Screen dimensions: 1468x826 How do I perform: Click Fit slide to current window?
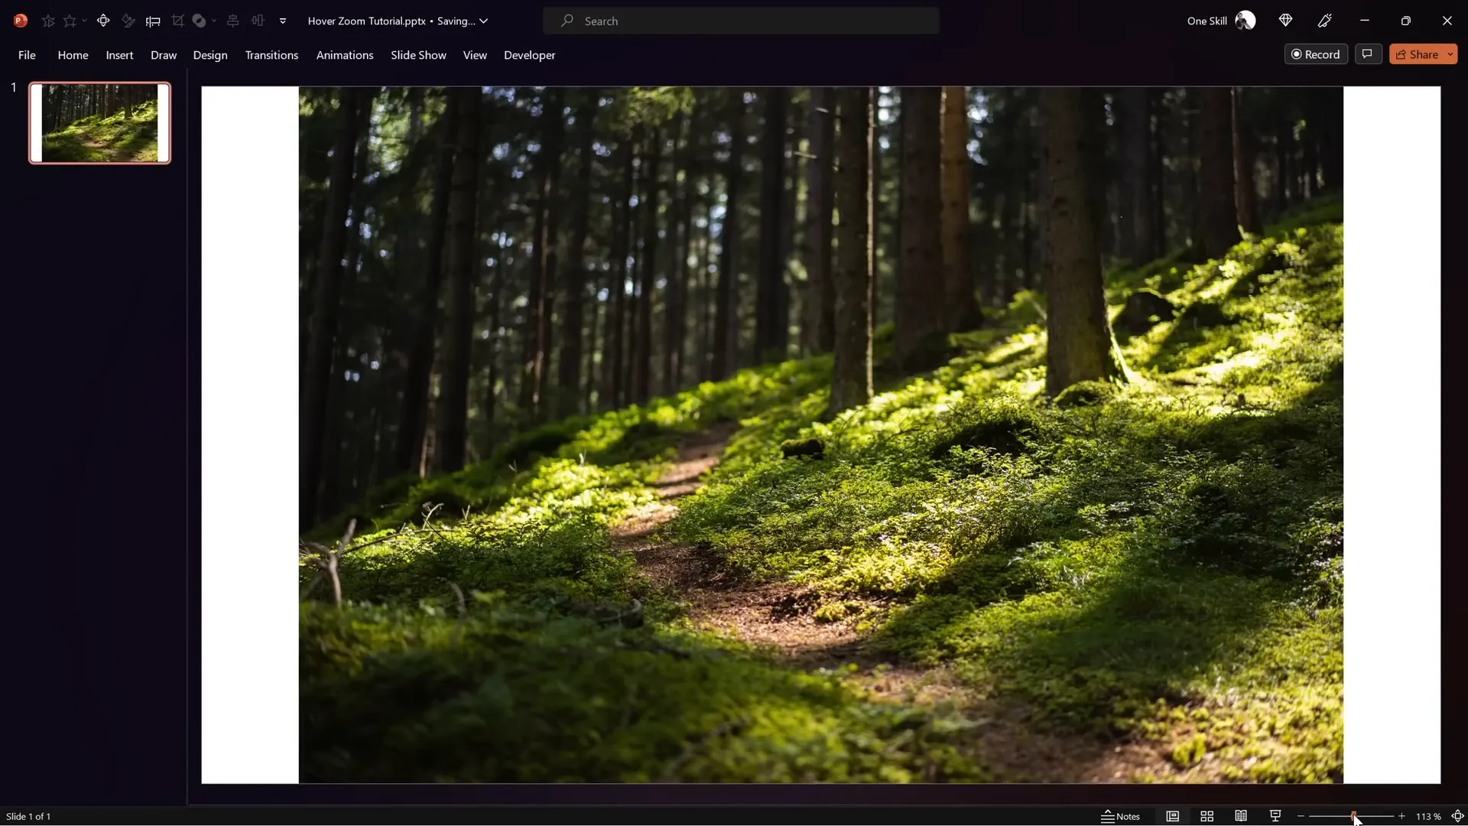point(1459,816)
